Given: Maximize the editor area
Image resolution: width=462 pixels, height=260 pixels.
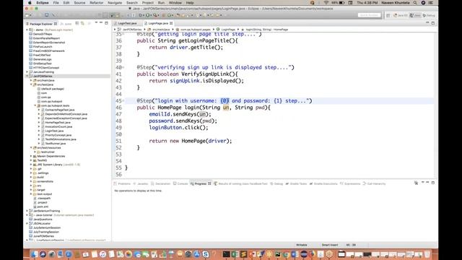Looking at the screenshot, I should click(433, 23).
